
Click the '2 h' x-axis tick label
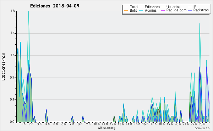point(31,124)
